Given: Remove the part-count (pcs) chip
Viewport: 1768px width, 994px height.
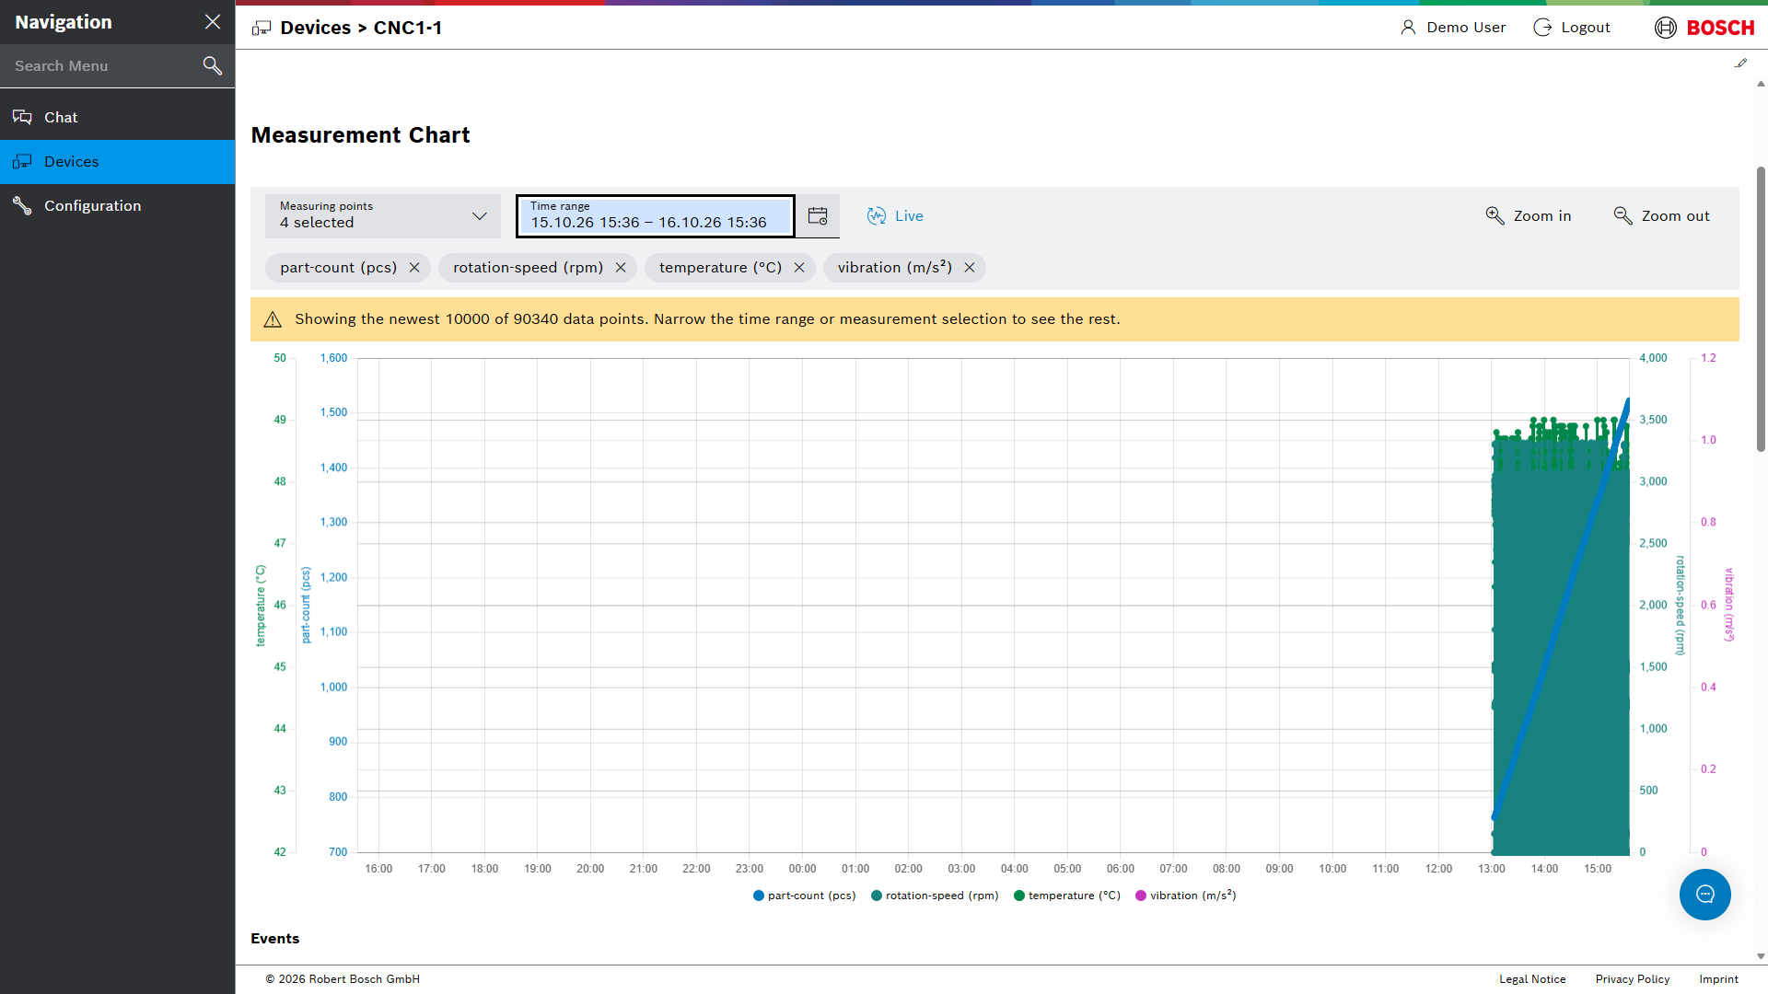Looking at the screenshot, I should click(x=414, y=268).
